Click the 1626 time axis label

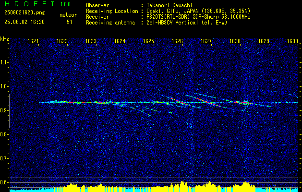[x=177, y=41]
